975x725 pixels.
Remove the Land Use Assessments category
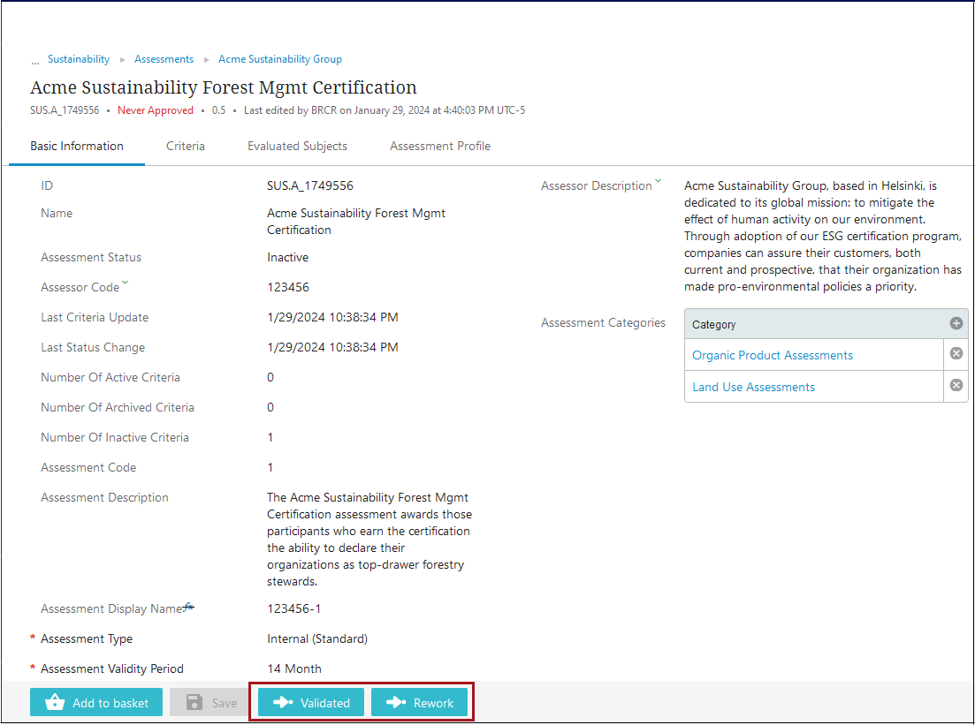[956, 386]
